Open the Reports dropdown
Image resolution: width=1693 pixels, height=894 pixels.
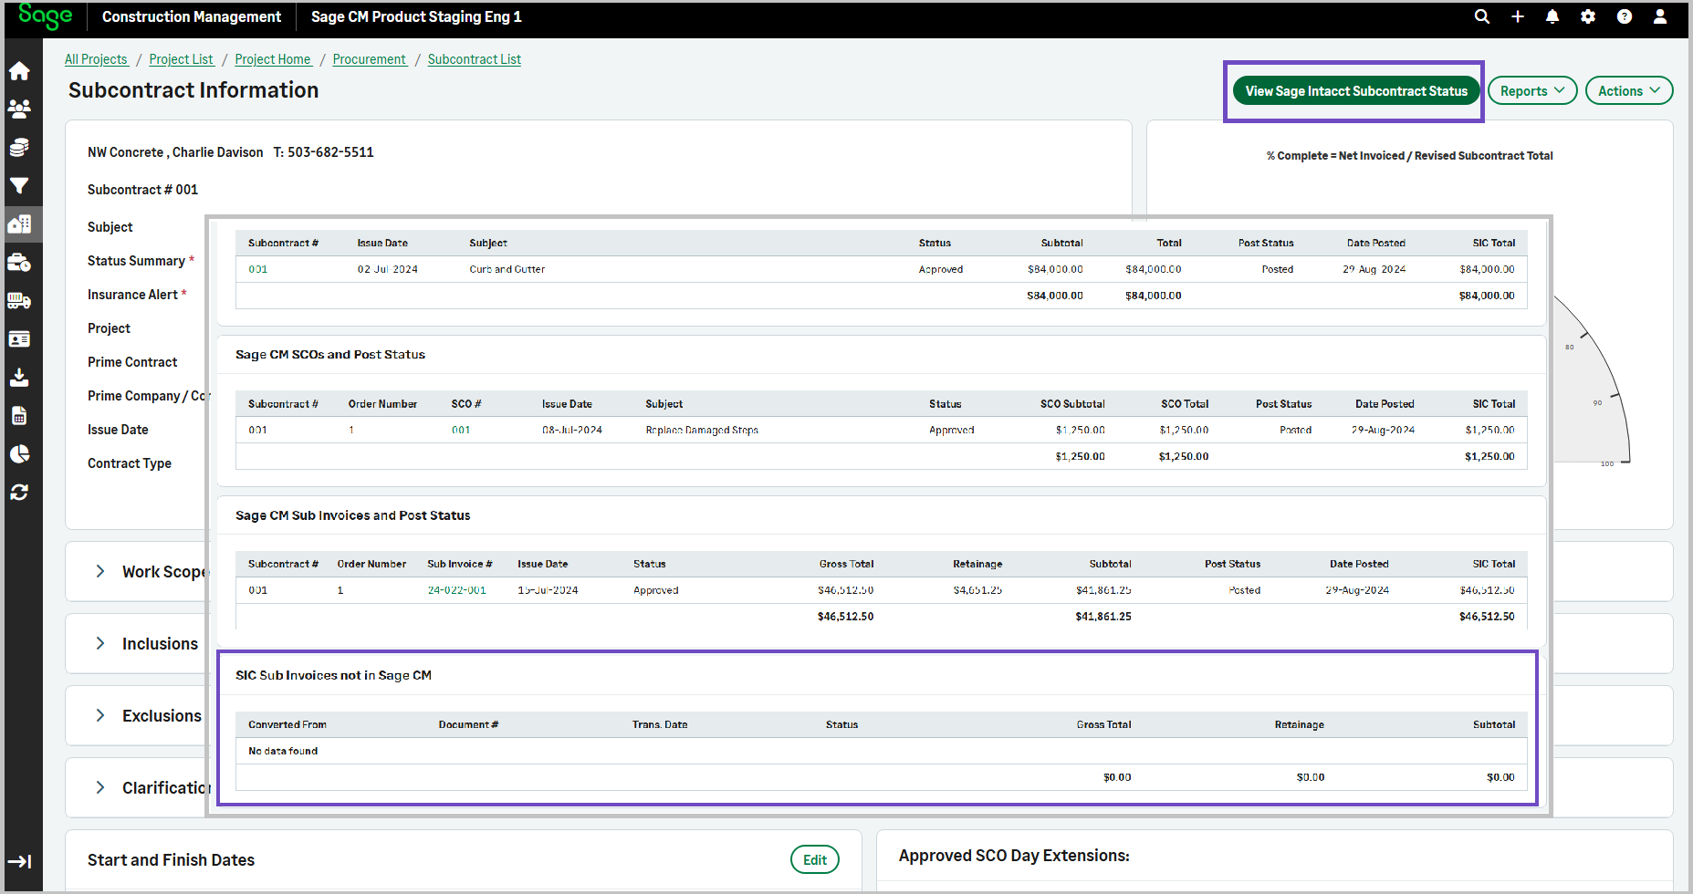(x=1532, y=91)
